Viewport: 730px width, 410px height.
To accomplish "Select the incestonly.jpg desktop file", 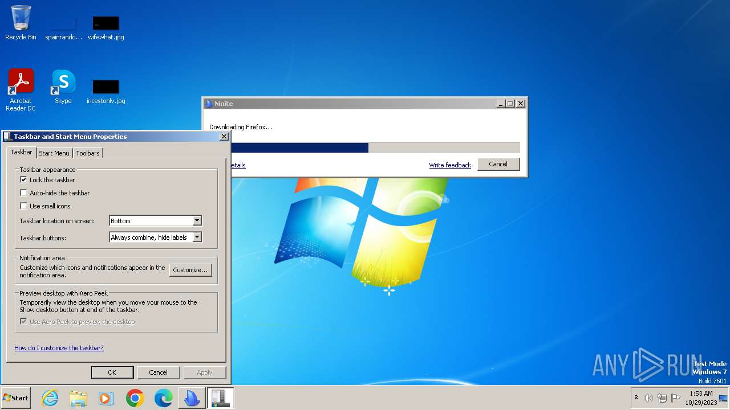I will click(x=106, y=92).
